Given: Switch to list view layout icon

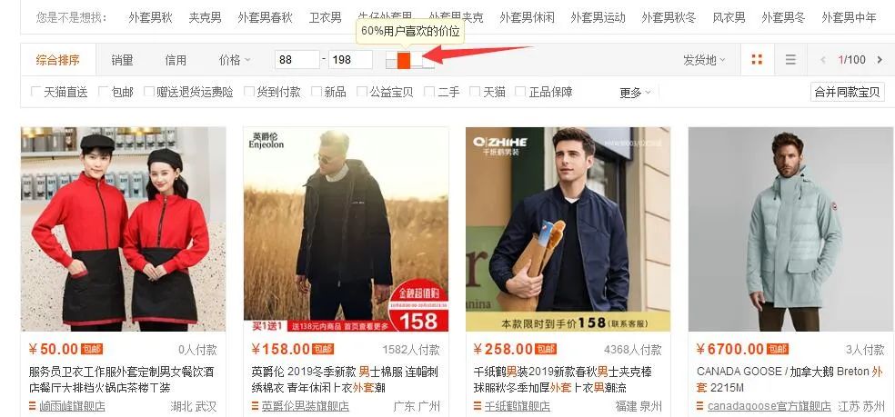Looking at the screenshot, I should pos(790,59).
